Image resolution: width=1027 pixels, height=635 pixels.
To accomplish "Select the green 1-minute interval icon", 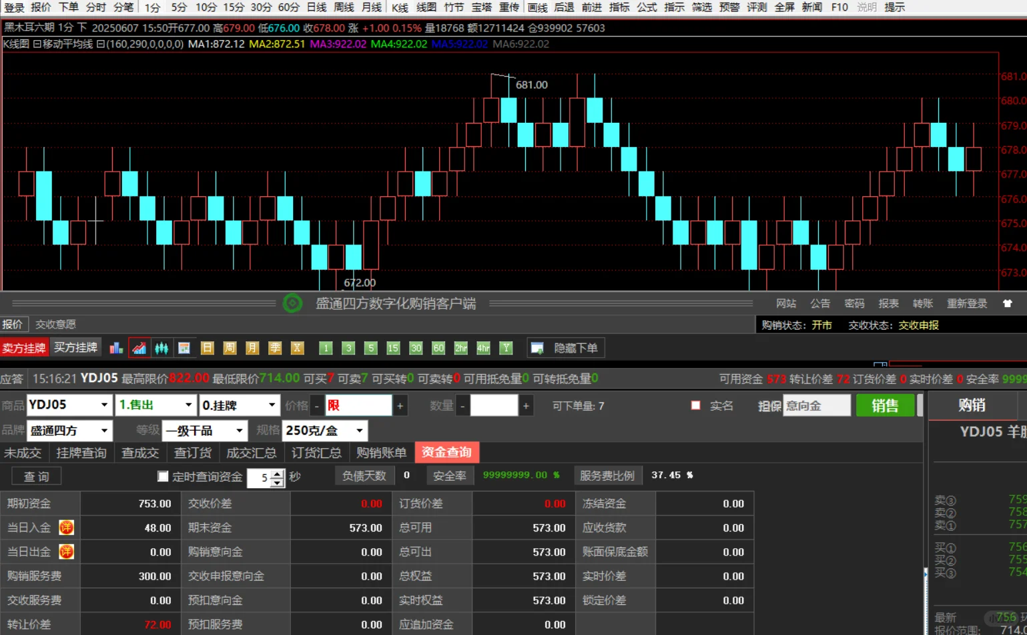I will click(x=326, y=348).
